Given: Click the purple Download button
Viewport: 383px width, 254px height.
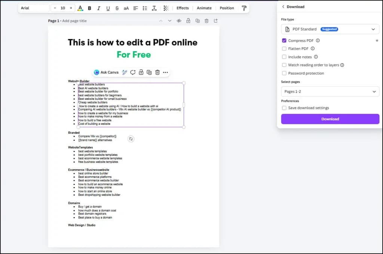Looking at the screenshot, I should pyautogui.click(x=330, y=119).
